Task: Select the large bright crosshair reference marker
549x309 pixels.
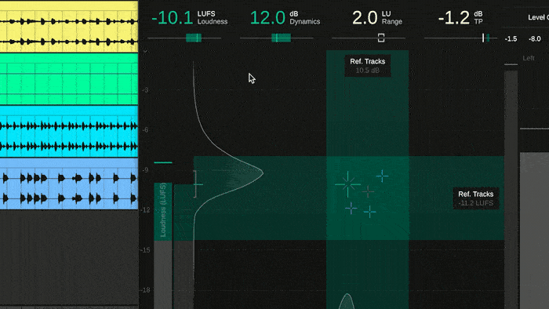Action: pos(347,184)
